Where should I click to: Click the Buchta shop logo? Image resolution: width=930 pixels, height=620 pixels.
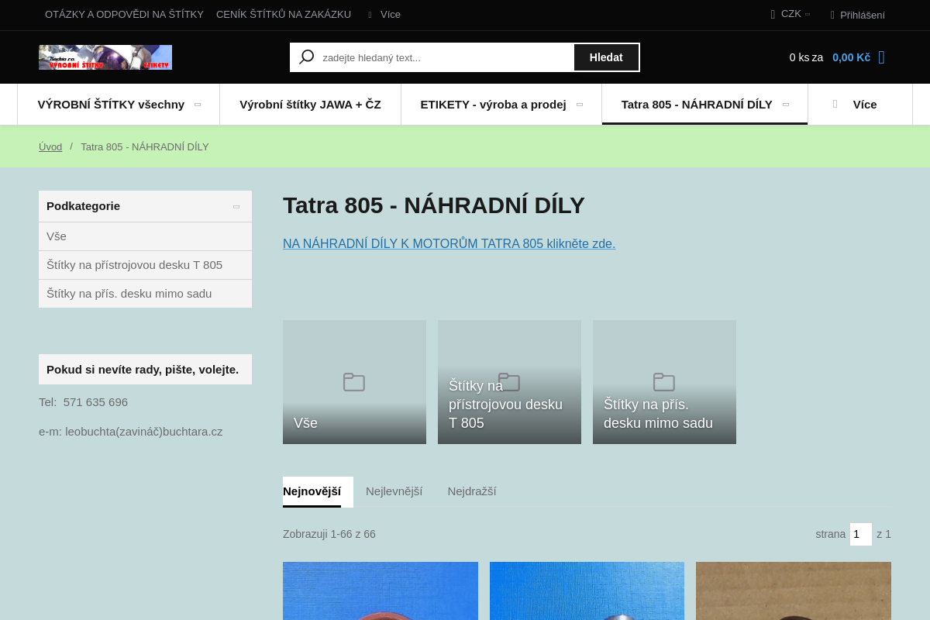click(105, 57)
